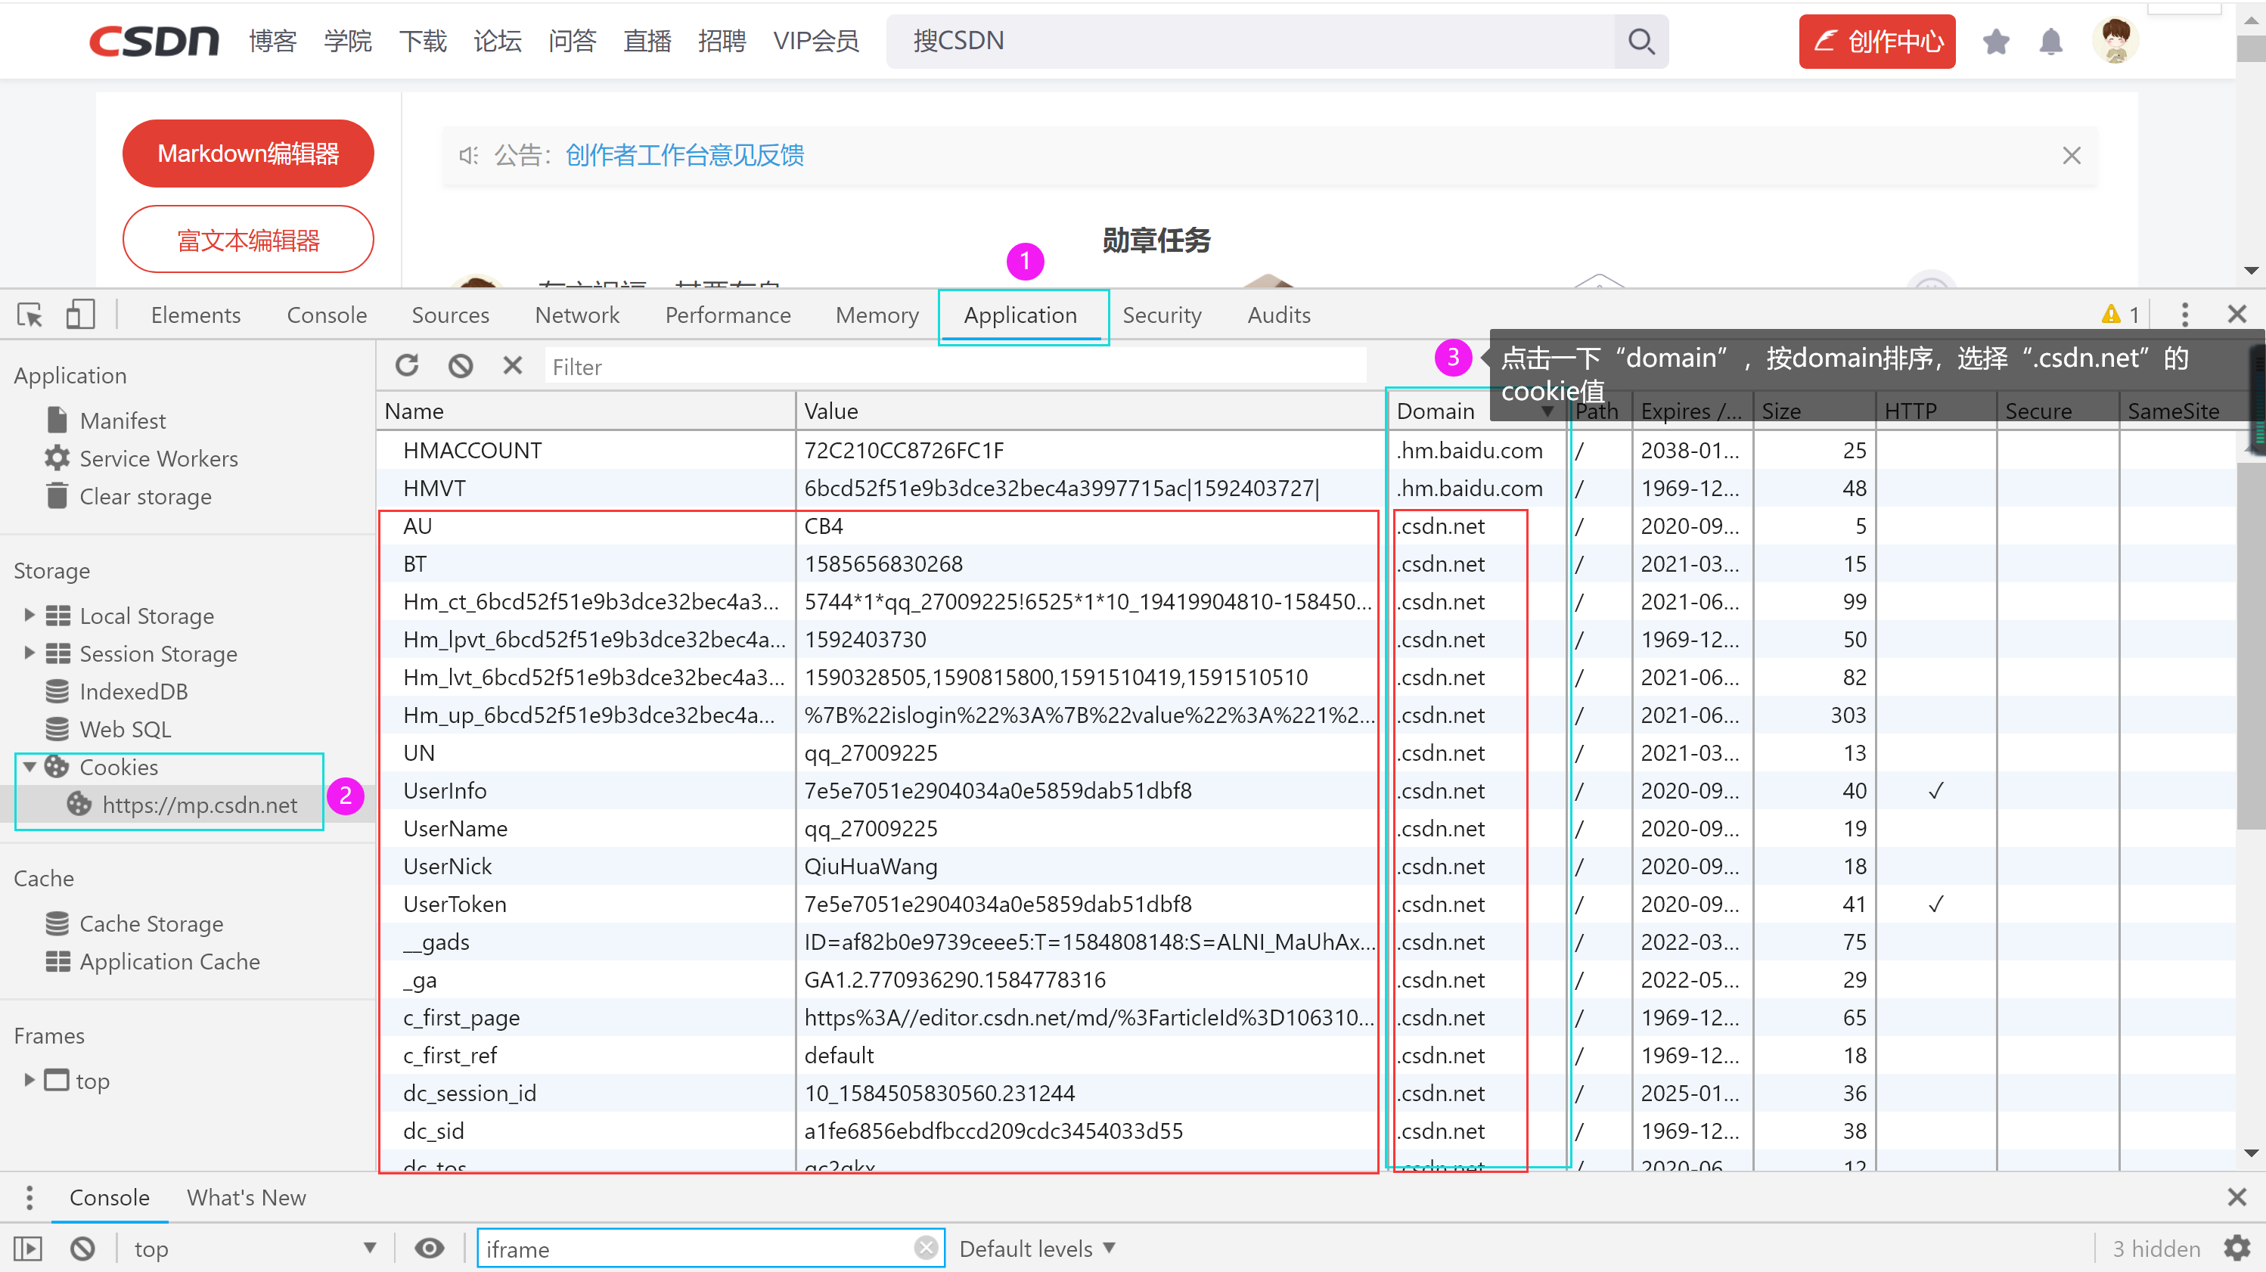This screenshot has height=1272, width=2266.
Task: Open the What's New drawer tab
Action: [247, 1197]
